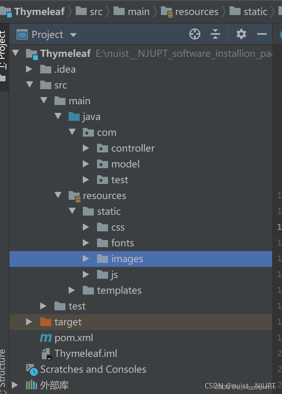Click the Scratches and Consoles icon
This screenshot has height=394, width=282.
click(x=31, y=369)
